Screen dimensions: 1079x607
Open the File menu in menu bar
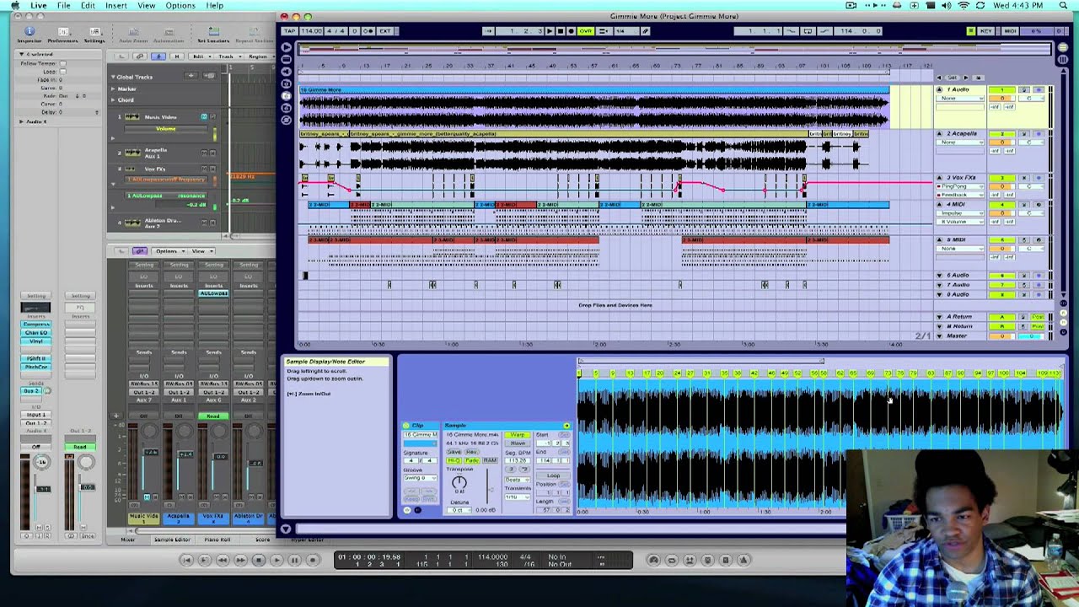pyautogui.click(x=63, y=6)
